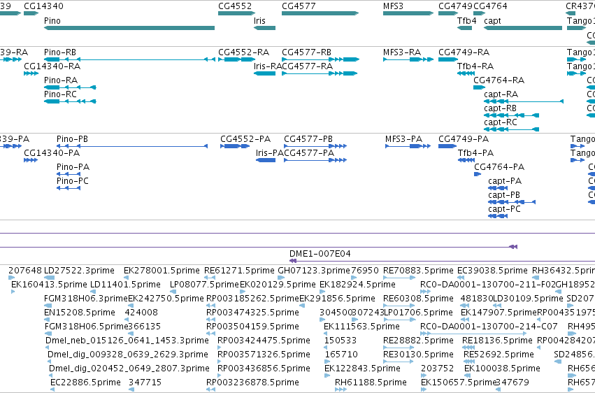Select the capt-PB protein feature
The image size is (595, 393).
(512, 203)
